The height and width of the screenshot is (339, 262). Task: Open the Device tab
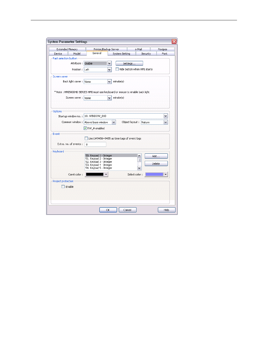coord(58,54)
